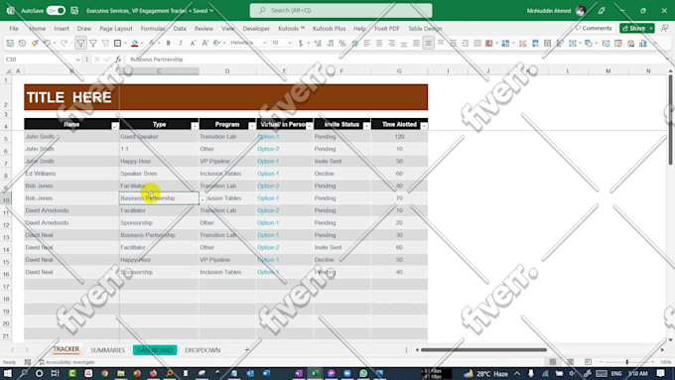Click the Borders grid icon
The image size is (675, 380).
pyautogui.click(x=117, y=43)
